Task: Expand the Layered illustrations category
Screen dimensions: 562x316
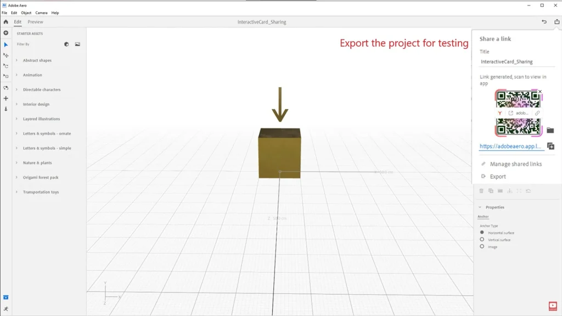Action: (16, 119)
